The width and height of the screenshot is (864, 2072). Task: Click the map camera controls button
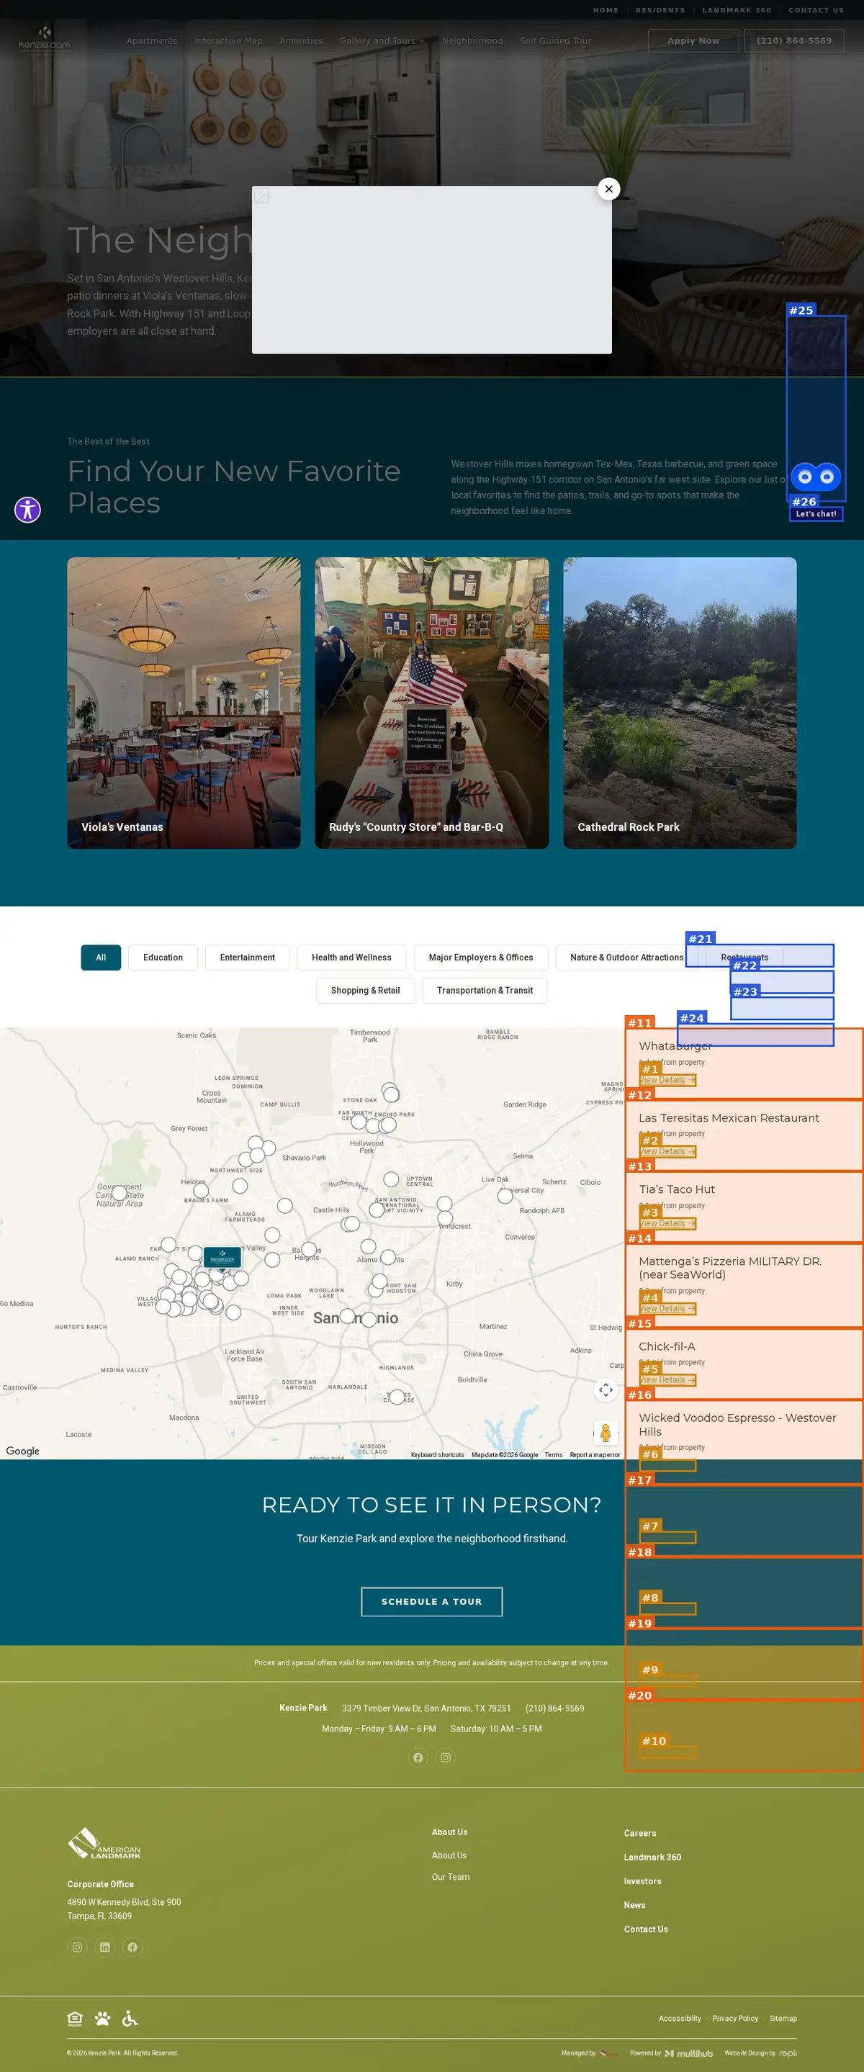click(606, 1390)
